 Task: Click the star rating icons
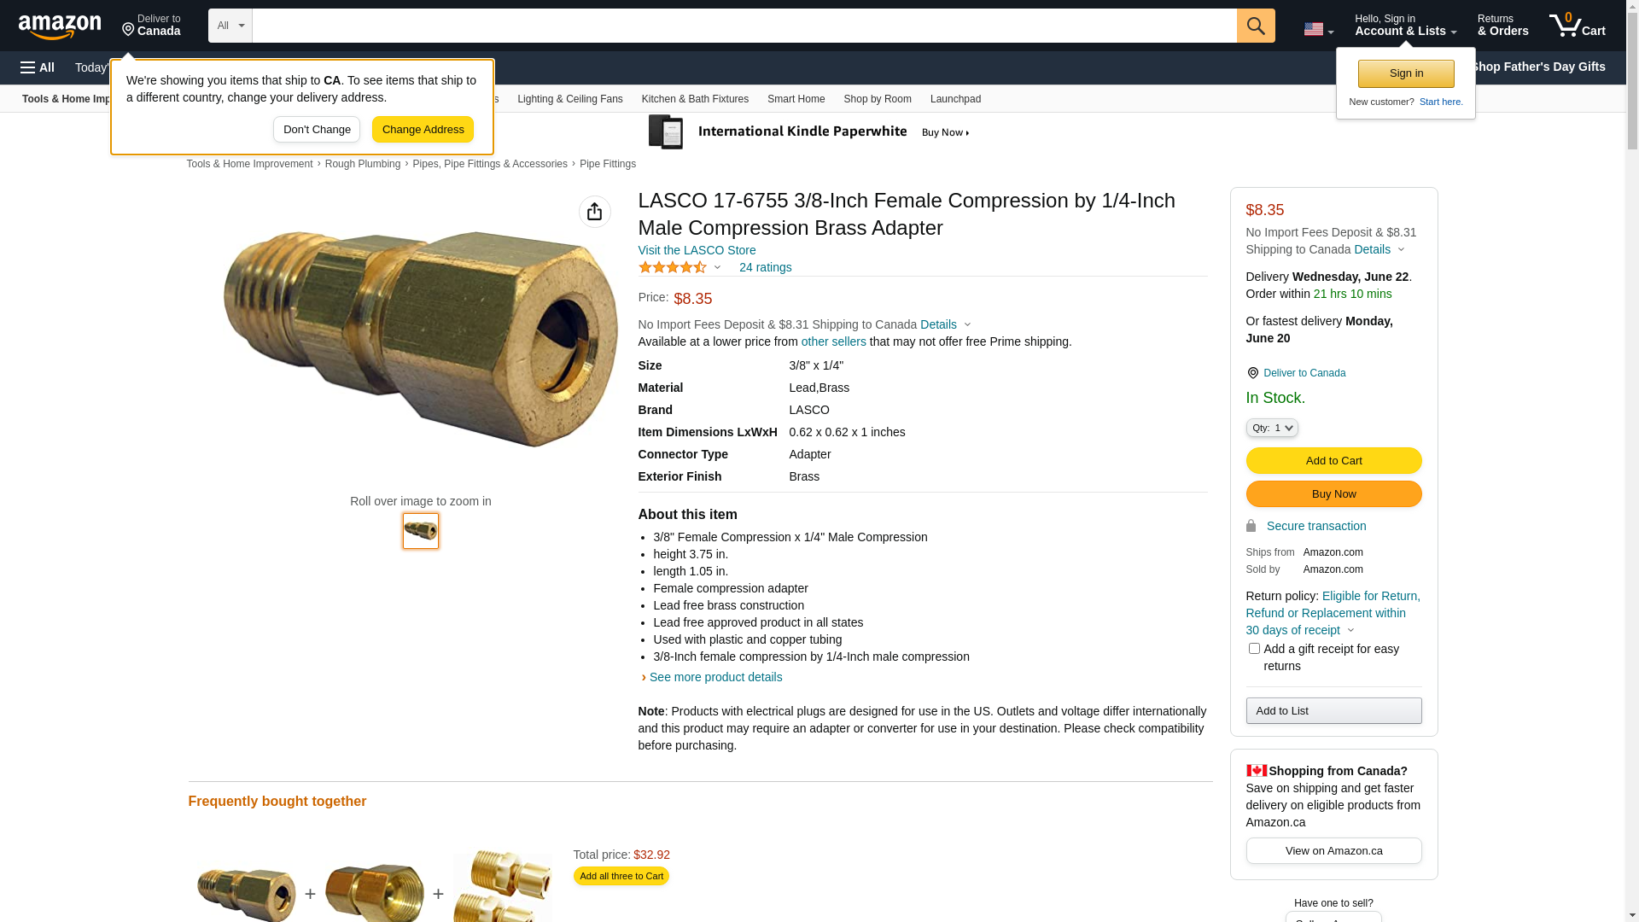coord(673,267)
